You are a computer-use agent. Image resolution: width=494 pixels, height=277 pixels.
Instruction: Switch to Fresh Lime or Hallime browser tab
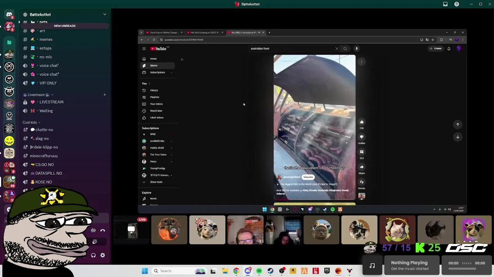tap(164, 32)
